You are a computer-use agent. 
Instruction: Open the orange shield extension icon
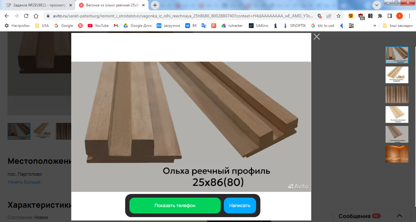coord(351,16)
